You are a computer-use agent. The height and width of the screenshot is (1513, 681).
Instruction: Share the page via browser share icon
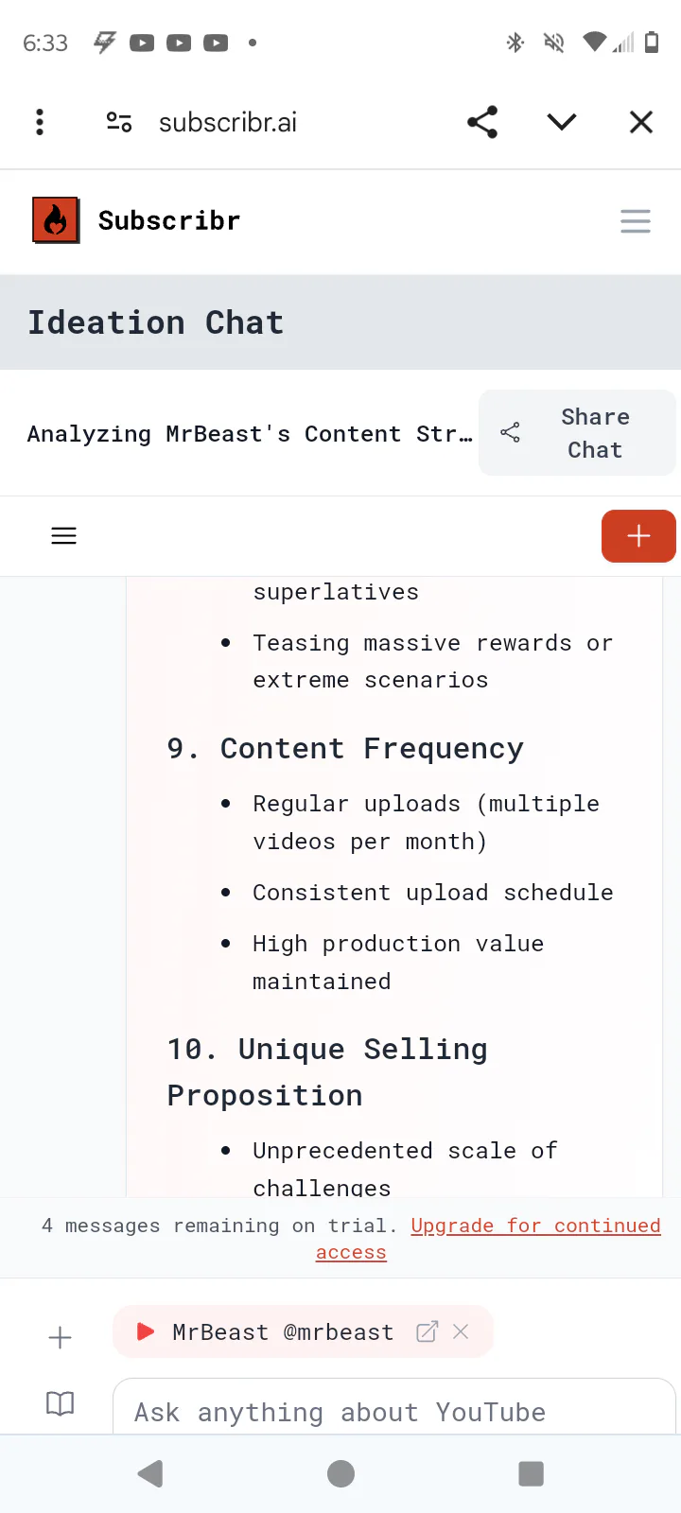[x=482, y=122]
